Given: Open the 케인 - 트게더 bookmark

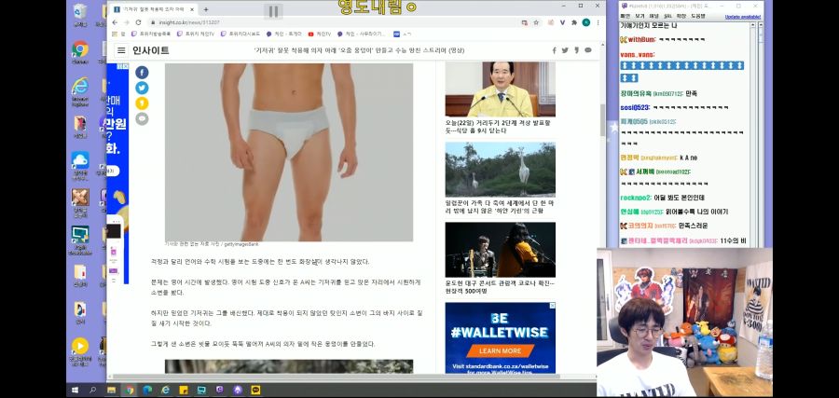Looking at the screenshot, I should click(x=284, y=34).
